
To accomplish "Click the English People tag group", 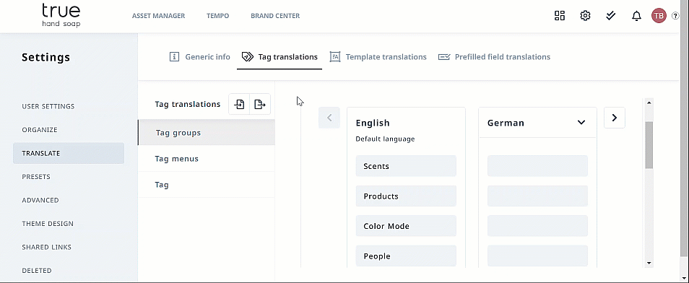I will 406,256.
